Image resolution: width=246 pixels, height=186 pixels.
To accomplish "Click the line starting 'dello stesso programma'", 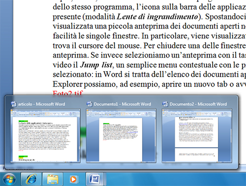I will (149, 7).
